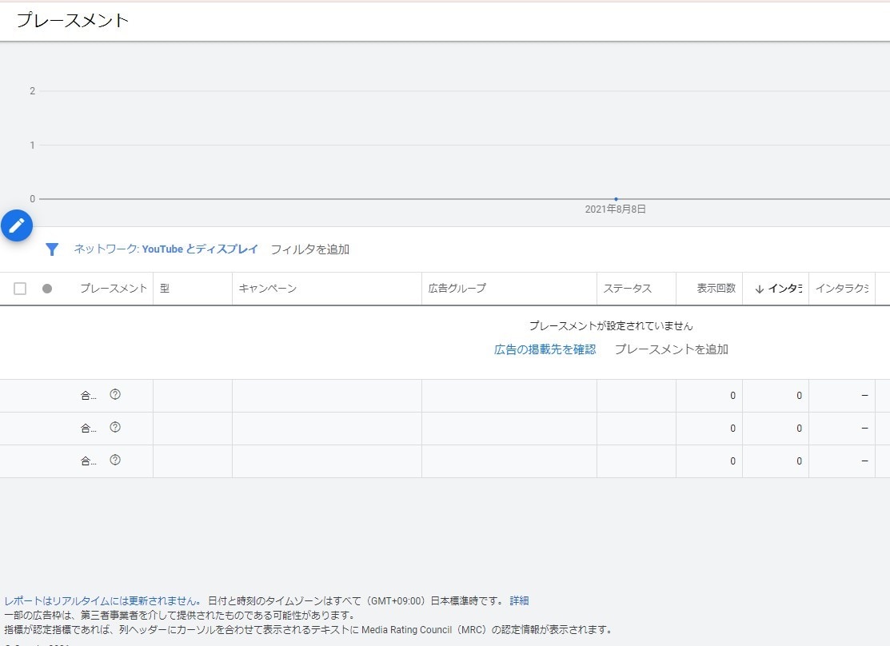
Task: Click the blue pencil edit button
Action: coord(17,225)
